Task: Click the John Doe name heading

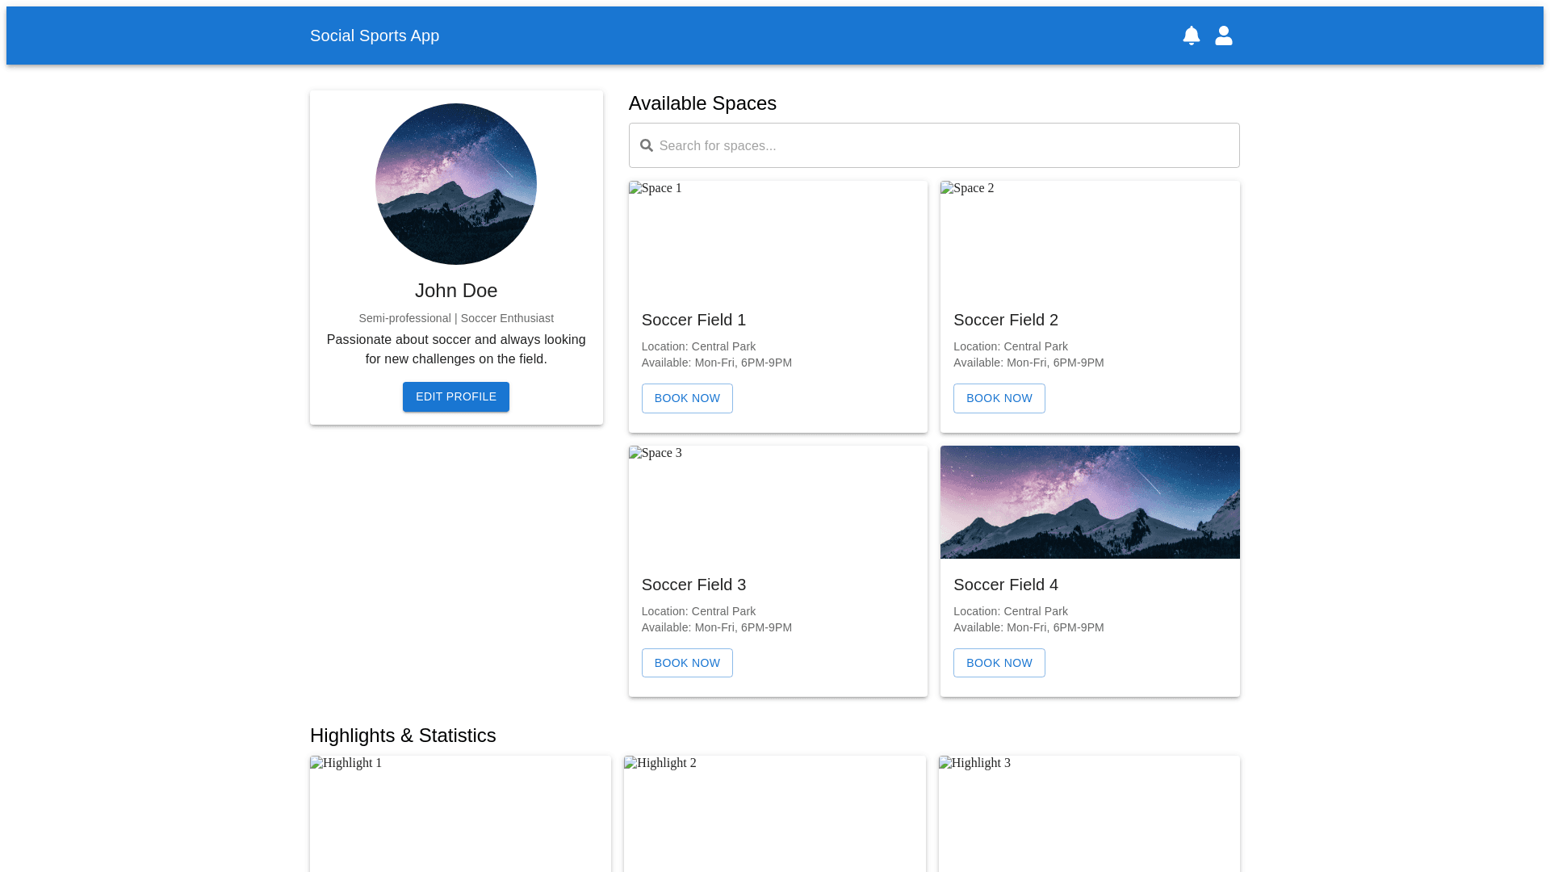Action: [x=456, y=291]
